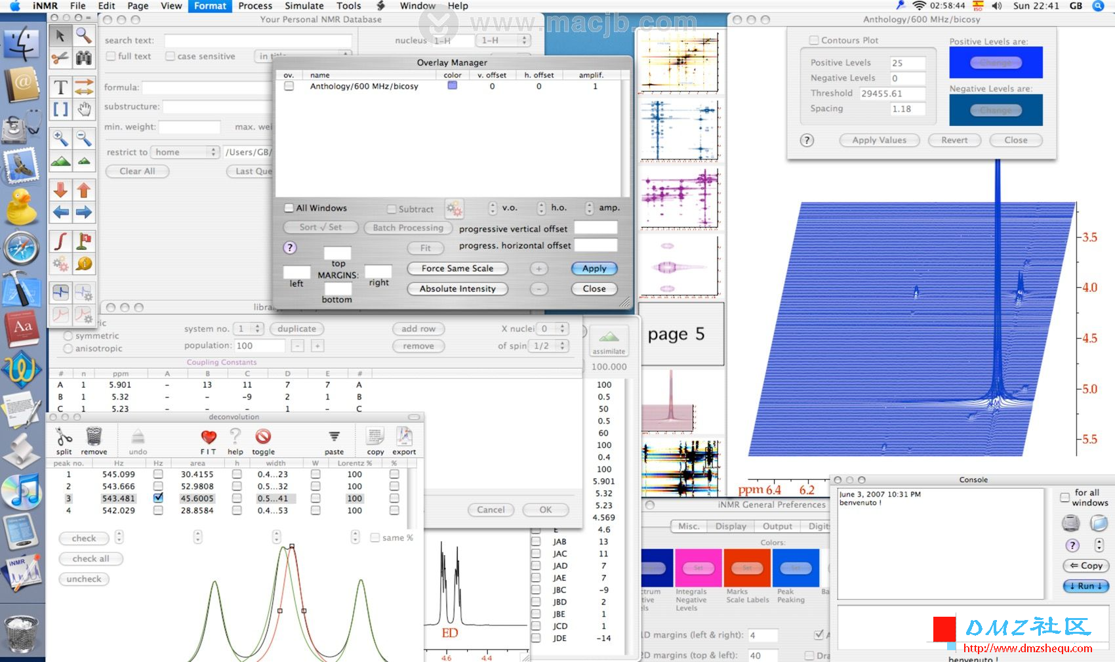The image size is (1115, 662).
Task: Open the Simulate menu
Action: [x=304, y=6]
